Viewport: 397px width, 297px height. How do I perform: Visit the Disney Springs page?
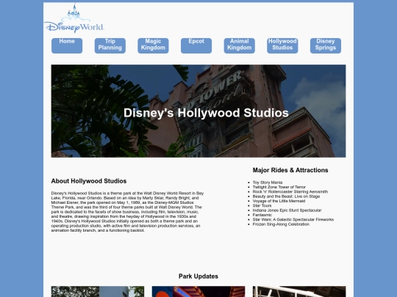click(x=326, y=45)
